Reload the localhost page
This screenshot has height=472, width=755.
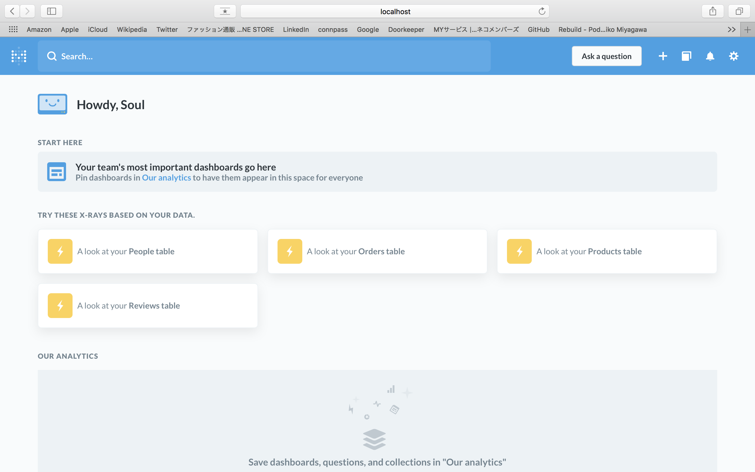click(x=542, y=11)
